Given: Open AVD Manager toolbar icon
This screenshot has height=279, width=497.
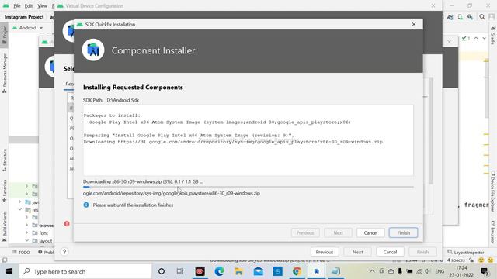Looking at the screenshot, I should coord(460,17).
